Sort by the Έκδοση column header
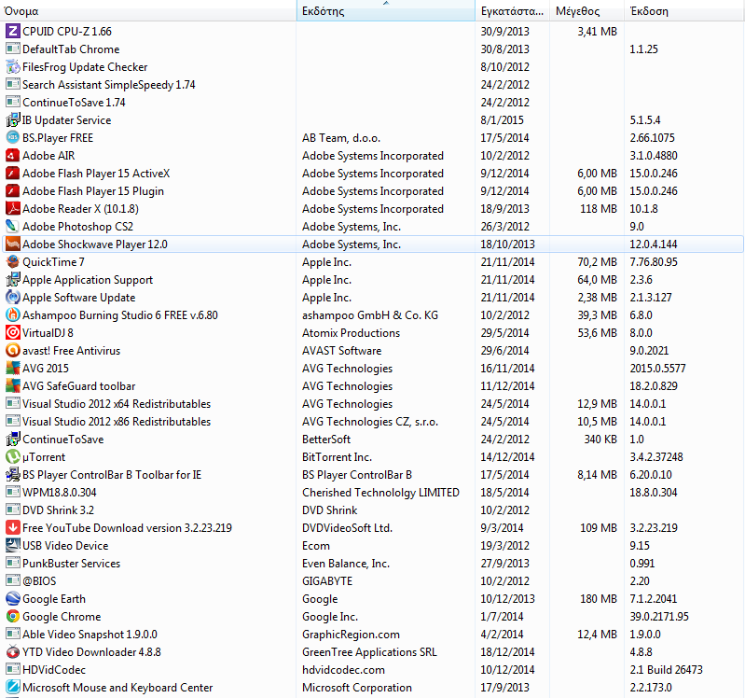The height and width of the screenshot is (698, 745). [684, 11]
